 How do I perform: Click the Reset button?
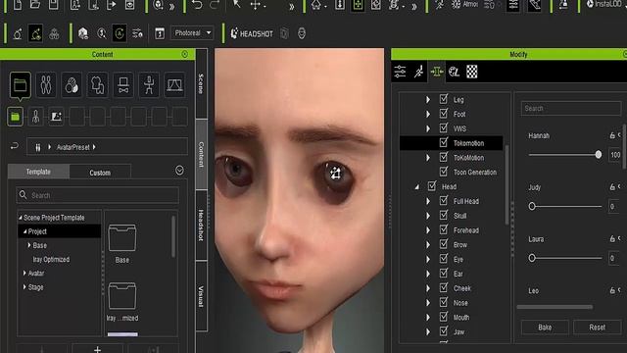point(597,328)
